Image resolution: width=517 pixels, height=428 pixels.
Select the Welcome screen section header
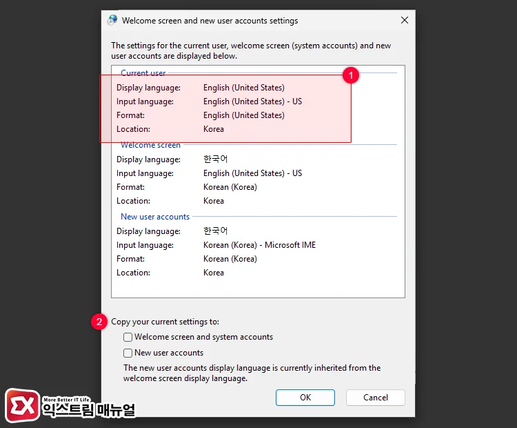[150, 145]
